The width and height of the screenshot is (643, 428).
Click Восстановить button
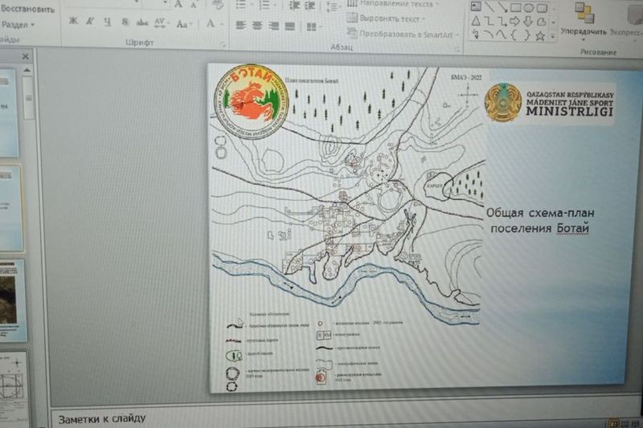pyautogui.click(x=27, y=10)
